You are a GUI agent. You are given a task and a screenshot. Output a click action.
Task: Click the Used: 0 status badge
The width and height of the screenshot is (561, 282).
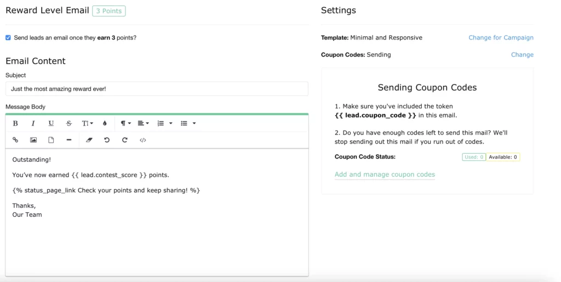tap(474, 157)
